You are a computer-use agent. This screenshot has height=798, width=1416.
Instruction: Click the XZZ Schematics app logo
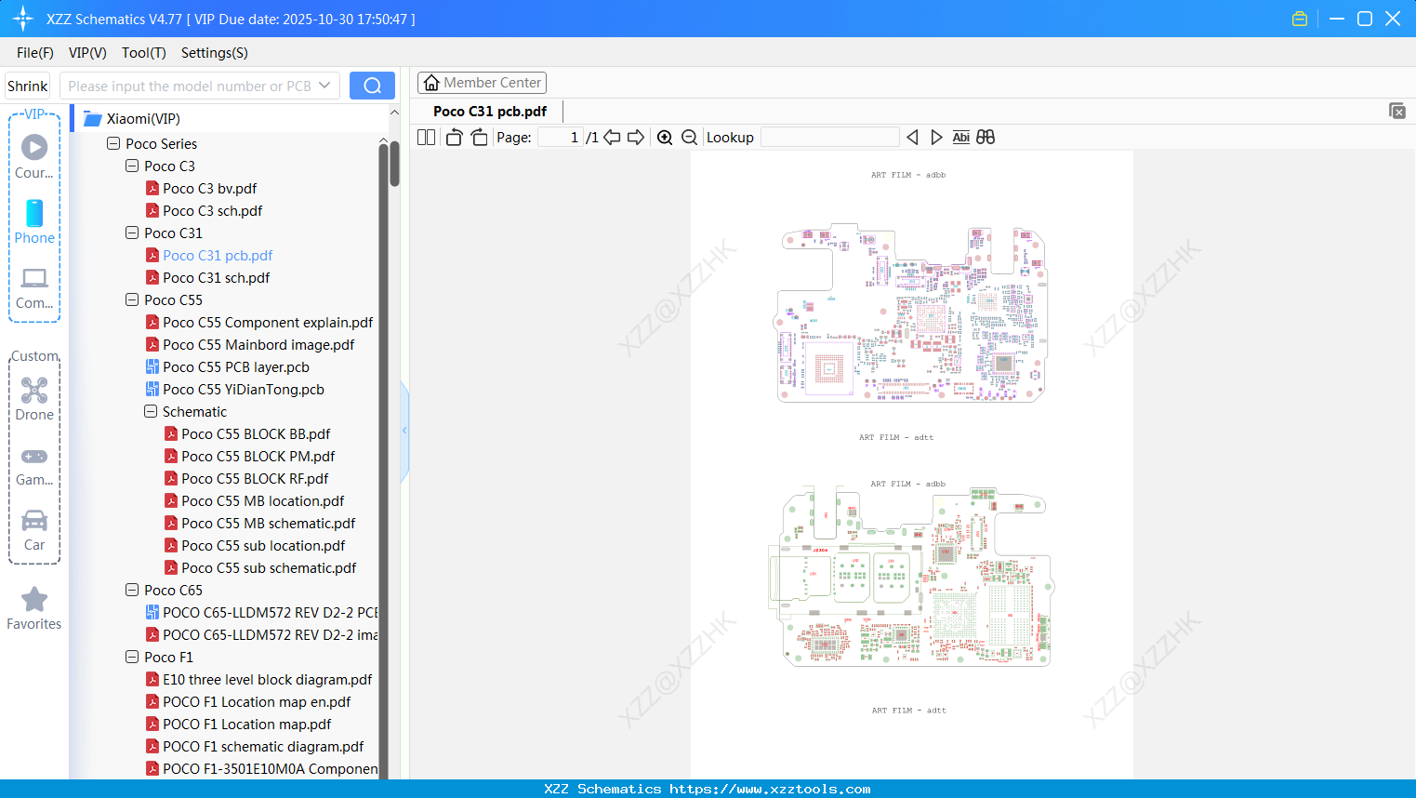coord(23,19)
